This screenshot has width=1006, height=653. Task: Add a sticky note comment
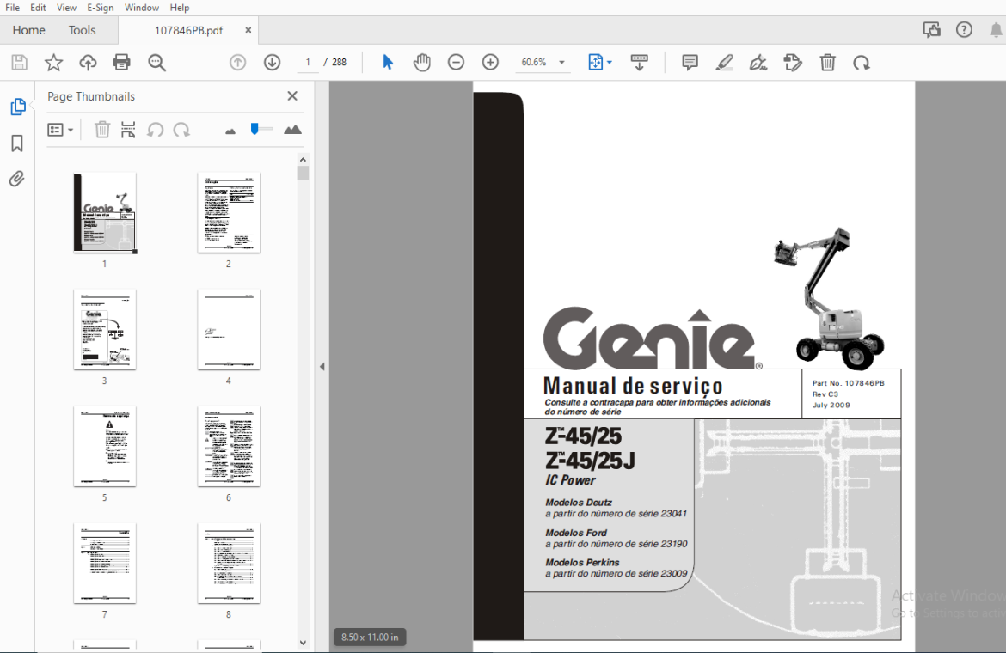pos(690,62)
